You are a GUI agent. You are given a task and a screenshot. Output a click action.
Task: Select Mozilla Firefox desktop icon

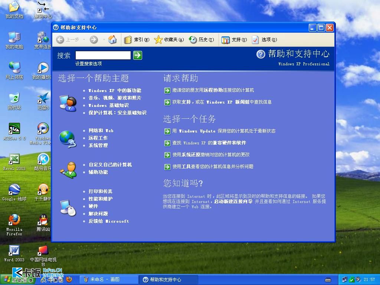(14, 225)
